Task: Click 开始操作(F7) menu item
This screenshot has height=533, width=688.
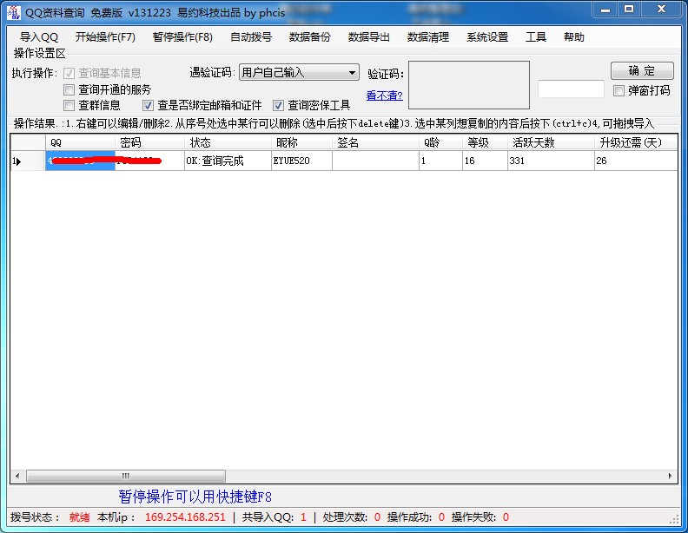Action: [x=105, y=37]
